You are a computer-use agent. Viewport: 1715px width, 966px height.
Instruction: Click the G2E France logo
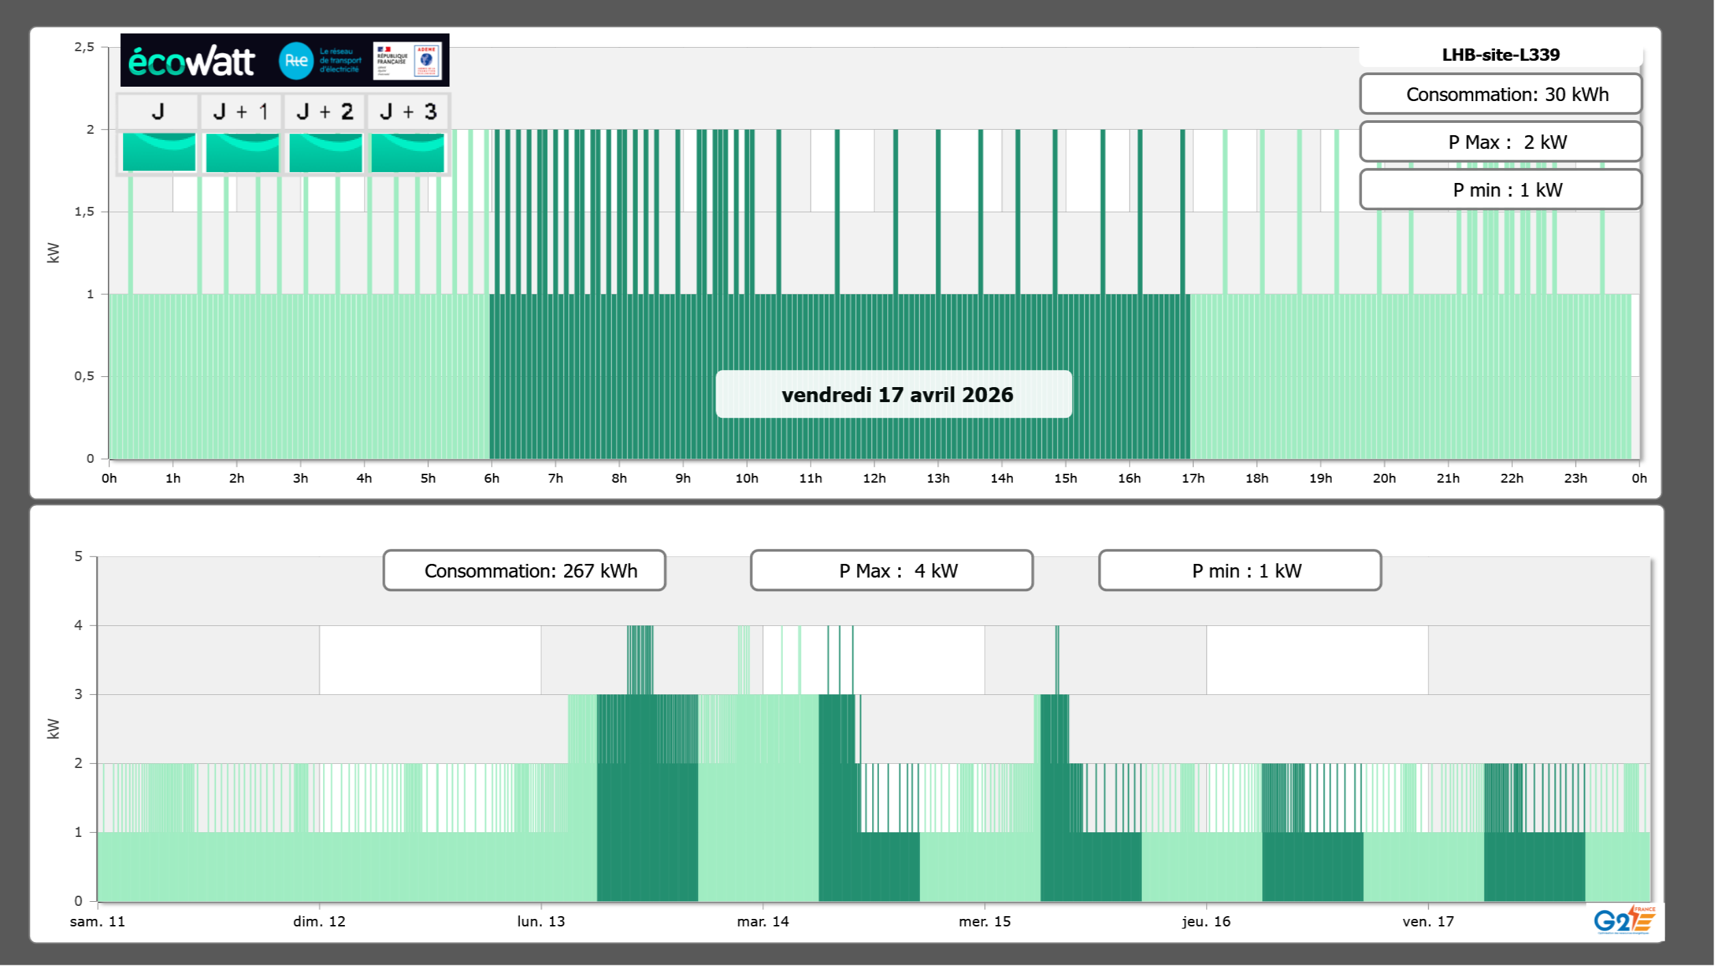tap(1623, 920)
